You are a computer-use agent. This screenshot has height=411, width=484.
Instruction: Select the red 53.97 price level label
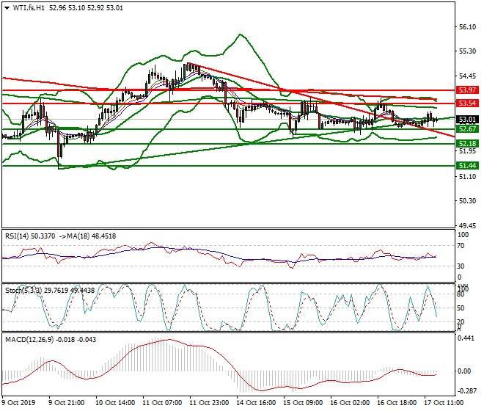tap(467, 90)
